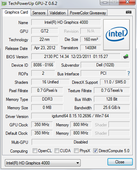Click the GPU-Z title bar icon

(4, 3)
